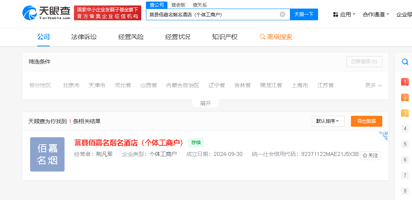Filter by 内蒙古自治区
This screenshot has width=412, height=200.
(x=183, y=85)
